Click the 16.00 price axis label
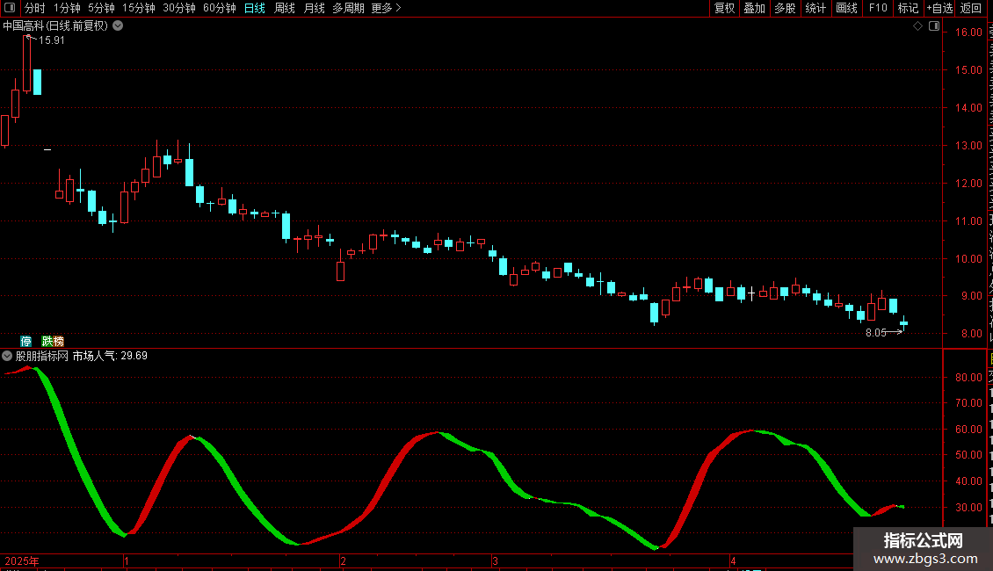The height and width of the screenshot is (571, 993). (969, 33)
